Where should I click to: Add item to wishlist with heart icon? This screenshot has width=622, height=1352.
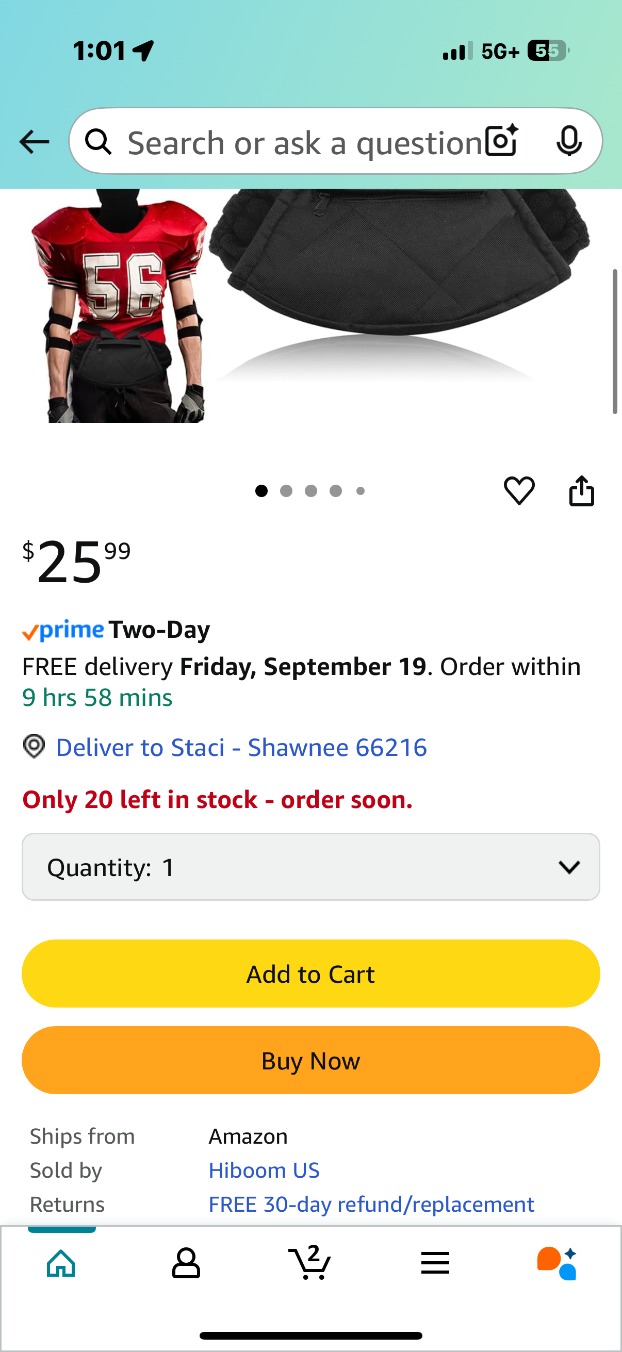[x=519, y=491]
